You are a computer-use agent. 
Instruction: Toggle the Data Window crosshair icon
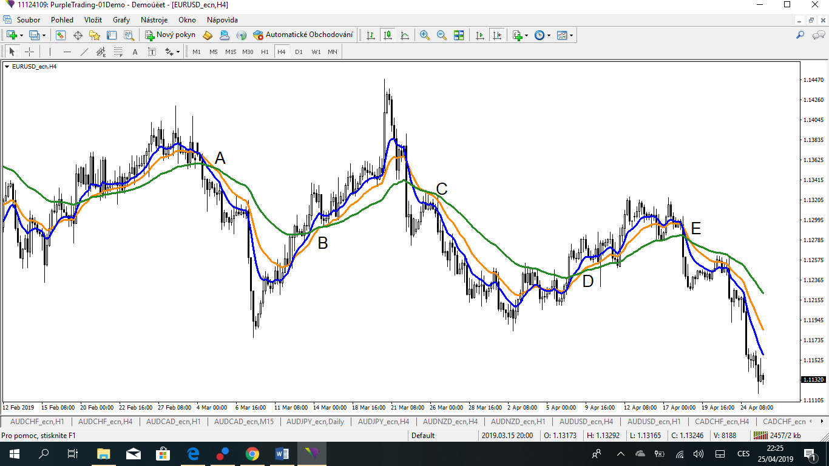point(78,35)
